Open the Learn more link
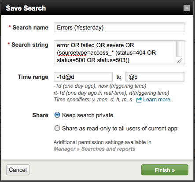 tap(157, 100)
